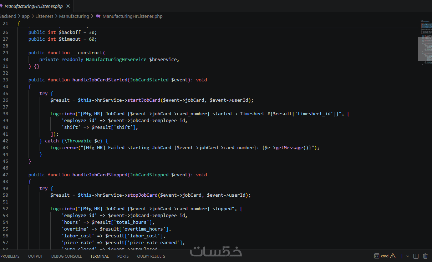Show the QUERY RESULTS panel tab
This screenshot has height=262, width=432.
tap(151, 256)
